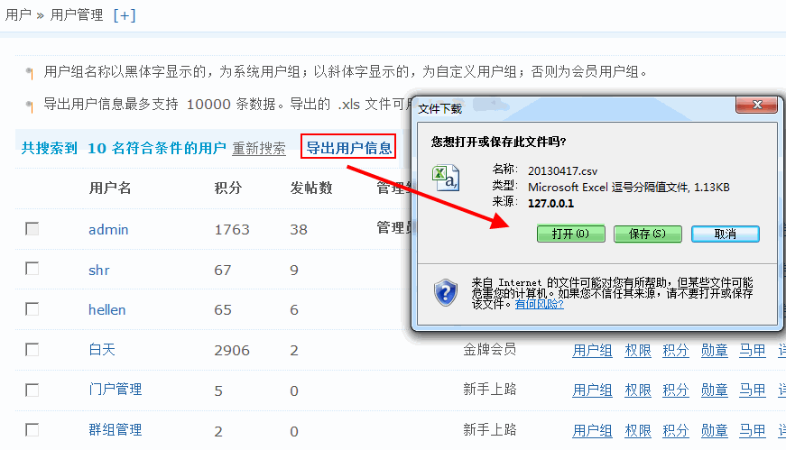This screenshot has height=450, width=786.
Task: Tick the checkbox for user shr
Action: point(32,269)
